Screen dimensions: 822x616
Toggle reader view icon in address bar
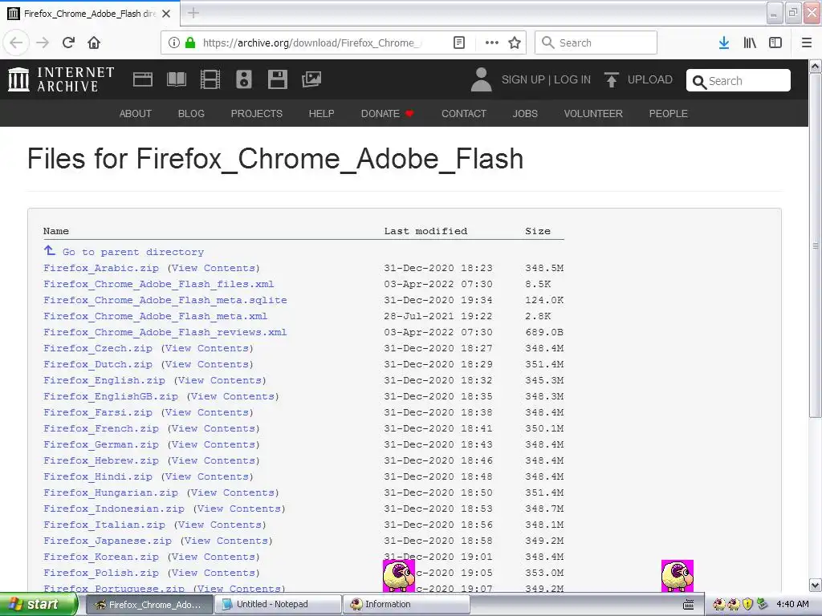(x=458, y=43)
